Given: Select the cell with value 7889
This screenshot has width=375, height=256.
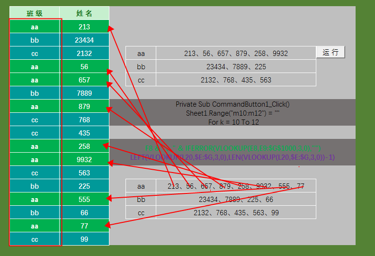Looking at the screenshot, I should click(x=84, y=93).
